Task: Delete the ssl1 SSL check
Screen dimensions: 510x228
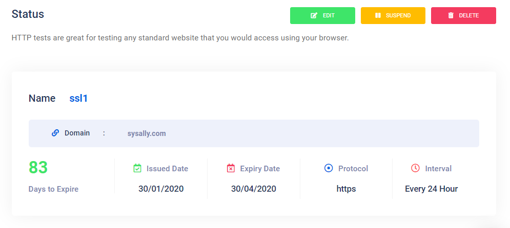Action: [463, 15]
